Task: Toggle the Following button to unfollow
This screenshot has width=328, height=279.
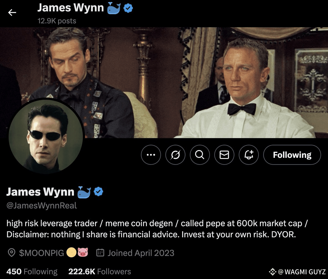Action: point(292,155)
